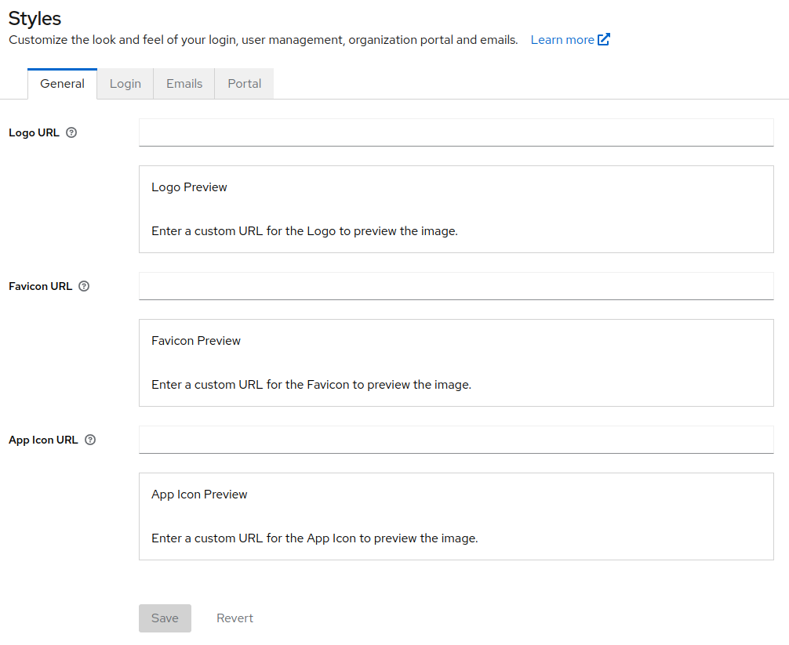Click the App Icon Preview heading
This screenshot has height=645, width=789.
(x=199, y=495)
